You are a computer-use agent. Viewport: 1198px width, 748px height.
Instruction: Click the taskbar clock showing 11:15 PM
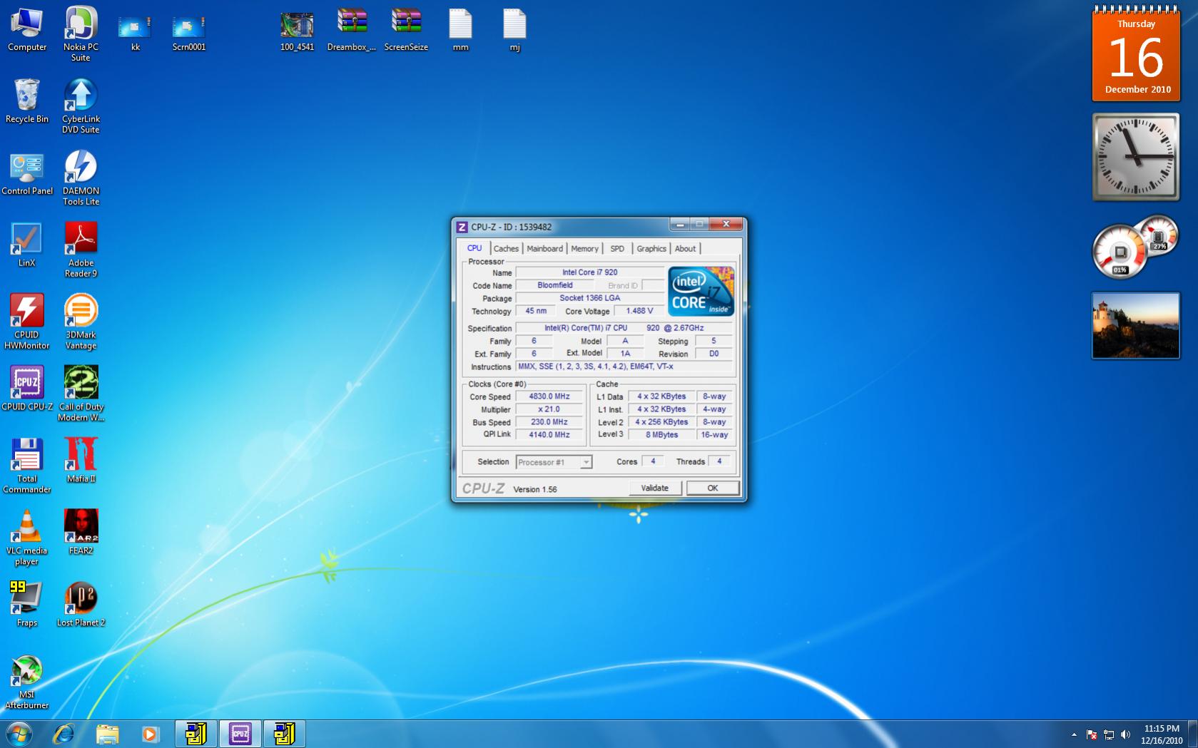click(x=1162, y=734)
